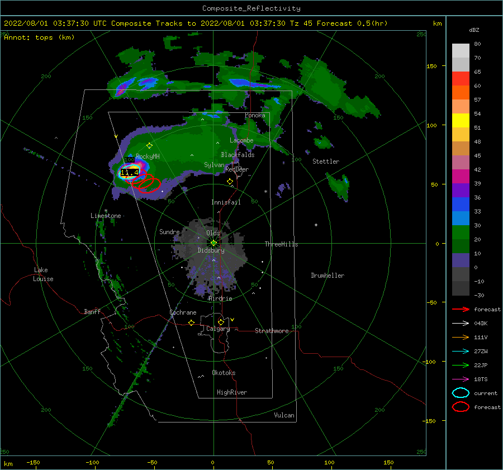The width and height of the screenshot is (503, 470).
Task: Click the red forecast arrow in legend
Action: pos(461,309)
